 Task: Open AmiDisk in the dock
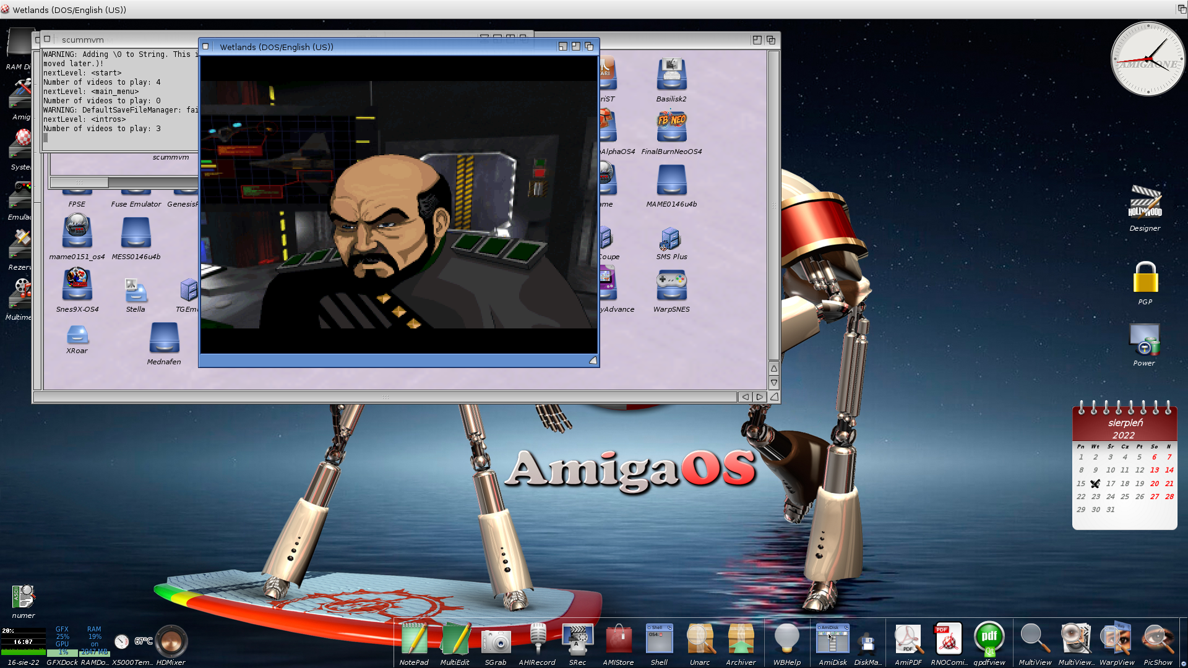pyautogui.click(x=832, y=638)
